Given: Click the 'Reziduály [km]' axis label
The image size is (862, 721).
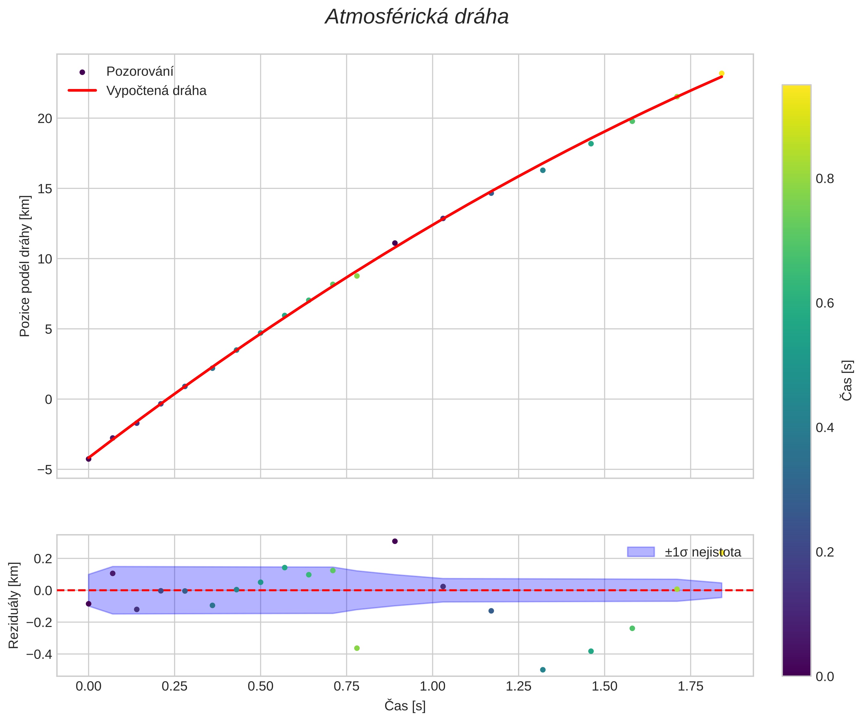Looking at the screenshot, I should click(x=14, y=605).
